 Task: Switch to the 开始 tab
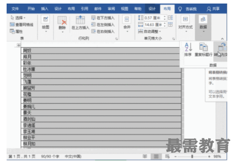(31, 9)
